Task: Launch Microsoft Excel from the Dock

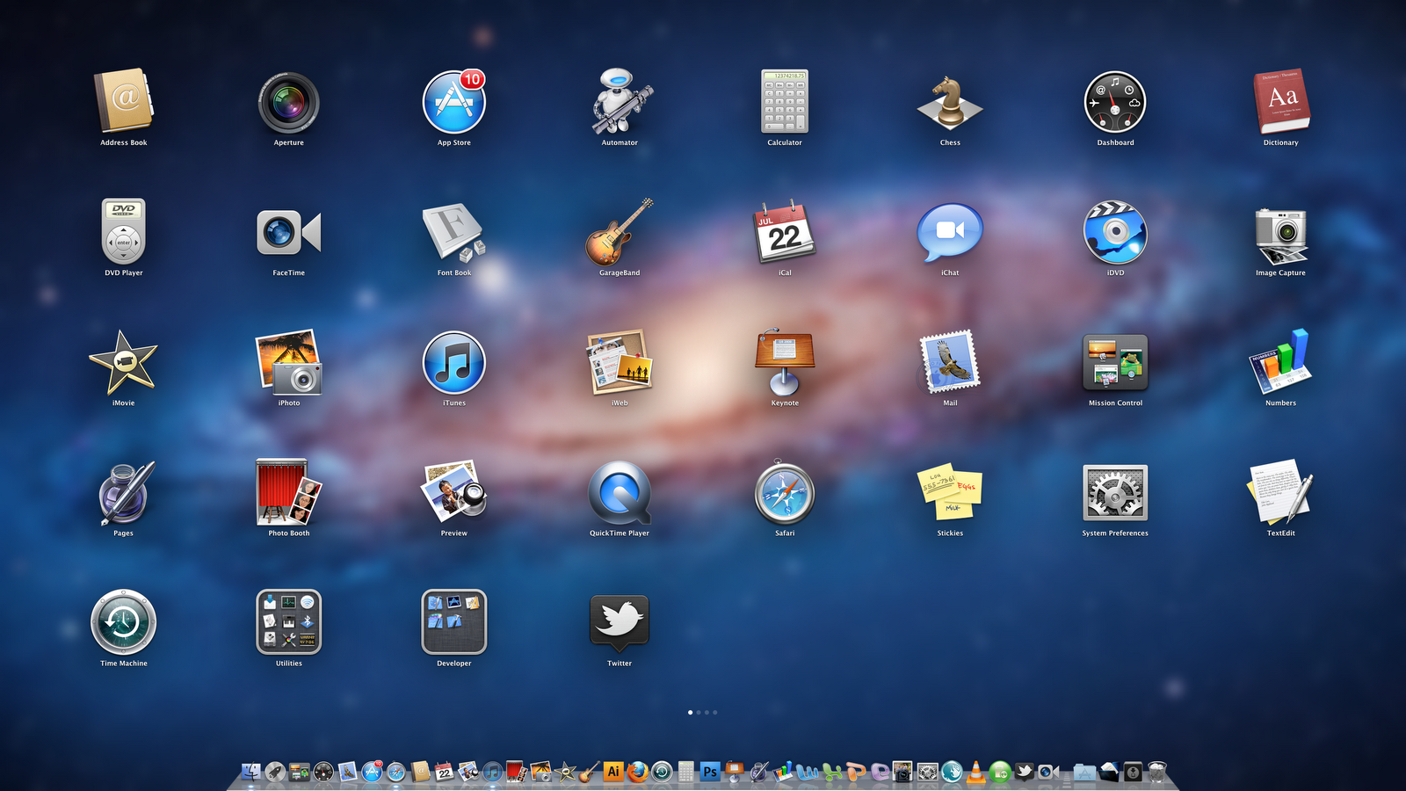Action: 832,772
